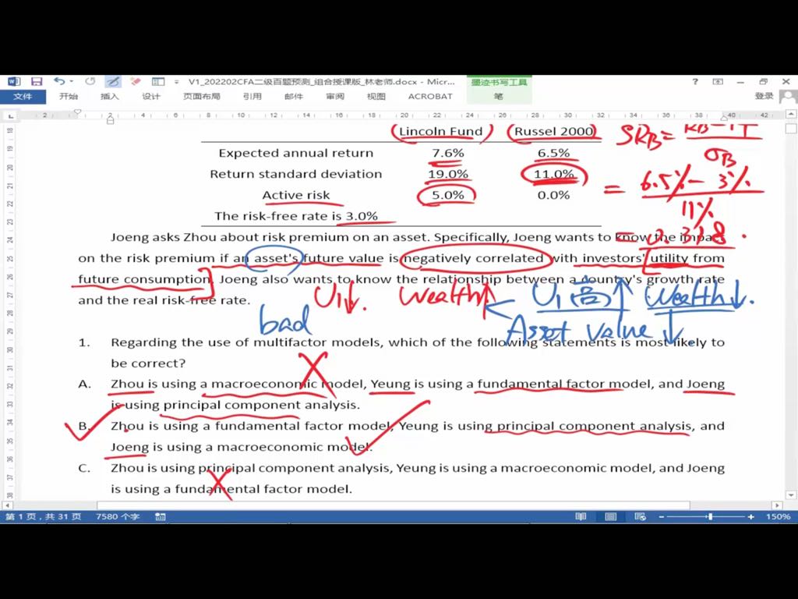Select the eraser tool icon

tap(136, 81)
